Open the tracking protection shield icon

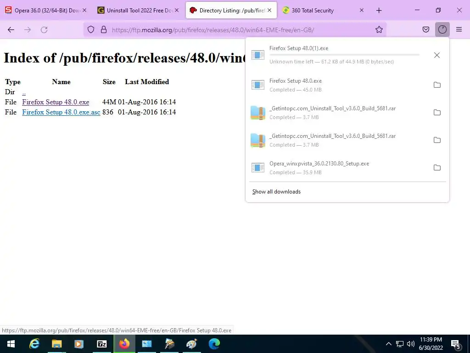[x=91, y=29]
